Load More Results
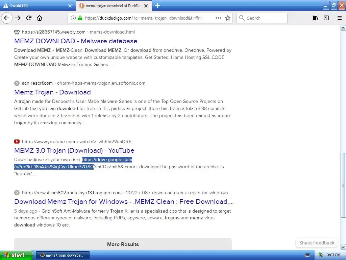Screen dimensions: 346x260 click(x=123, y=244)
